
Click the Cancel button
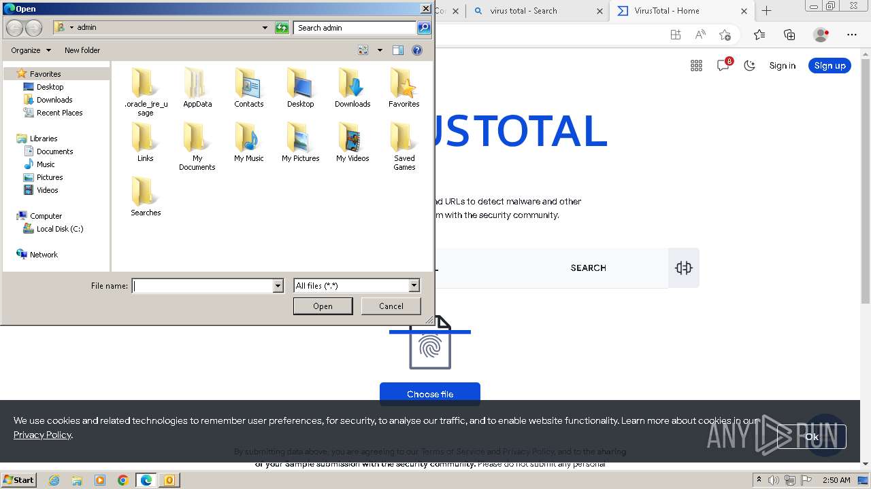click(391, 306)
